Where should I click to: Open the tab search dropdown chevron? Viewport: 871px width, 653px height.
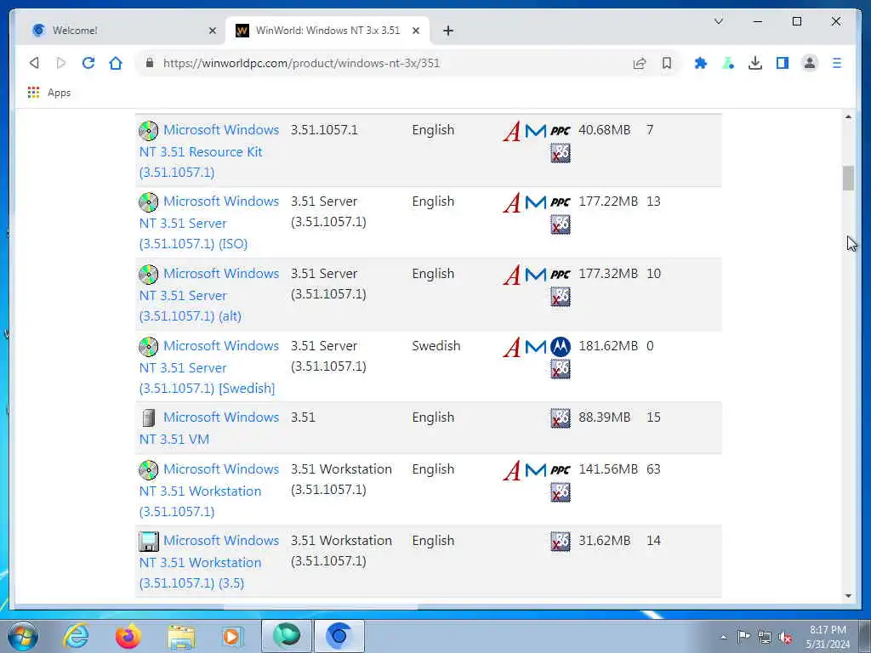(x=718, y=21)
